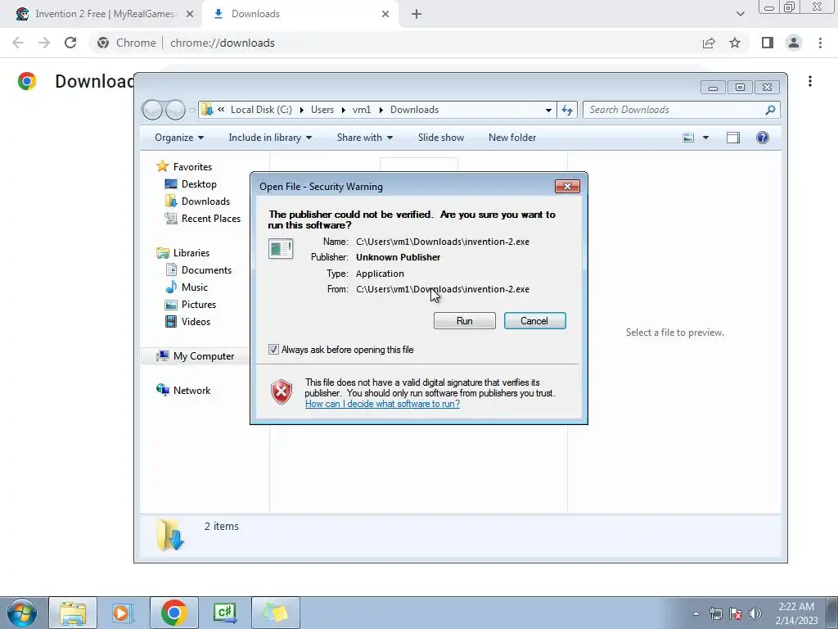The image size is (838, 629).
Task: Click New folder in Explorer toolbar
Action: click(512, 138)
